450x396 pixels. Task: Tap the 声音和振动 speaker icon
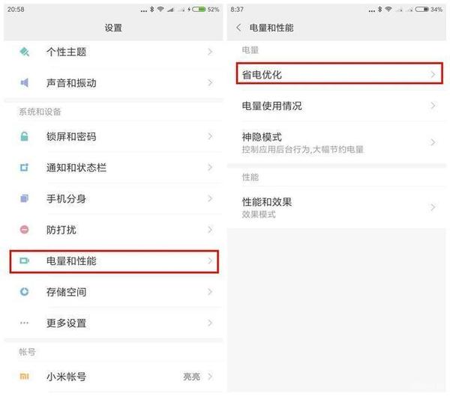pos(25,83)
